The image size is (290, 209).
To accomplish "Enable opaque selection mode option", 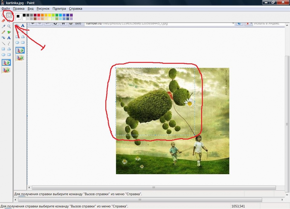I will click(6, 62).
